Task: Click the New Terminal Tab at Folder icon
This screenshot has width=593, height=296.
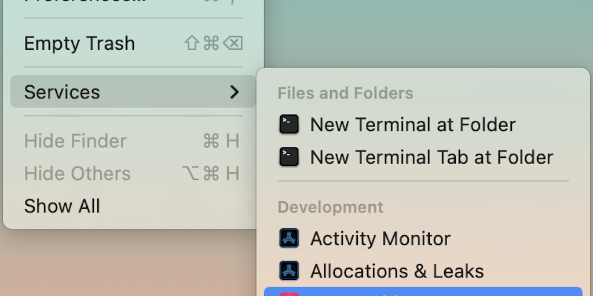Action: point(289,157)
